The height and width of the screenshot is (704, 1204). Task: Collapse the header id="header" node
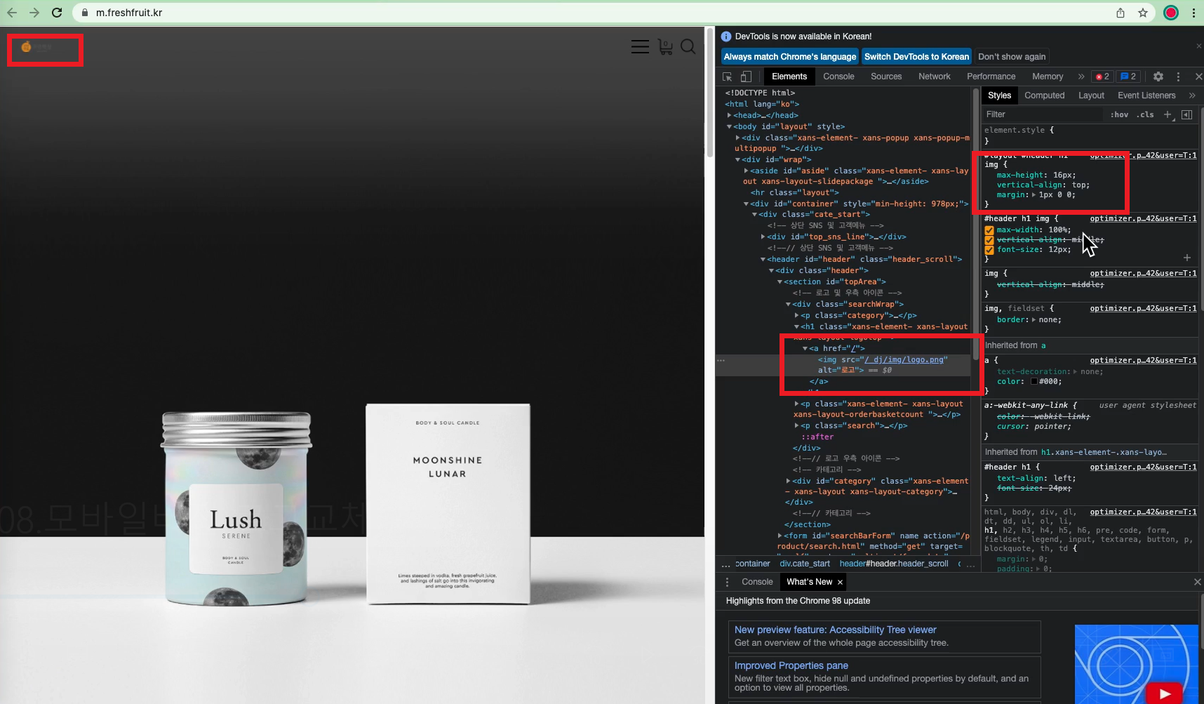click(763, 260)
